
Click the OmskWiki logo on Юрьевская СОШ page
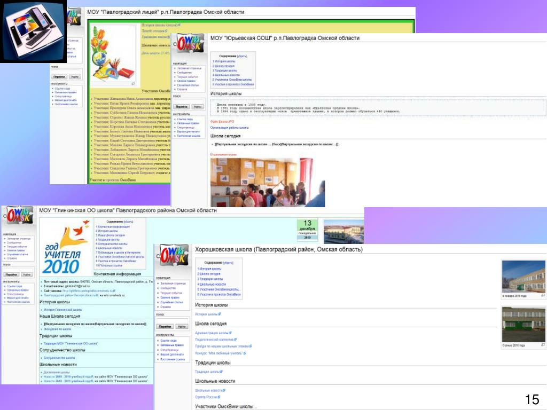(189, 44)
